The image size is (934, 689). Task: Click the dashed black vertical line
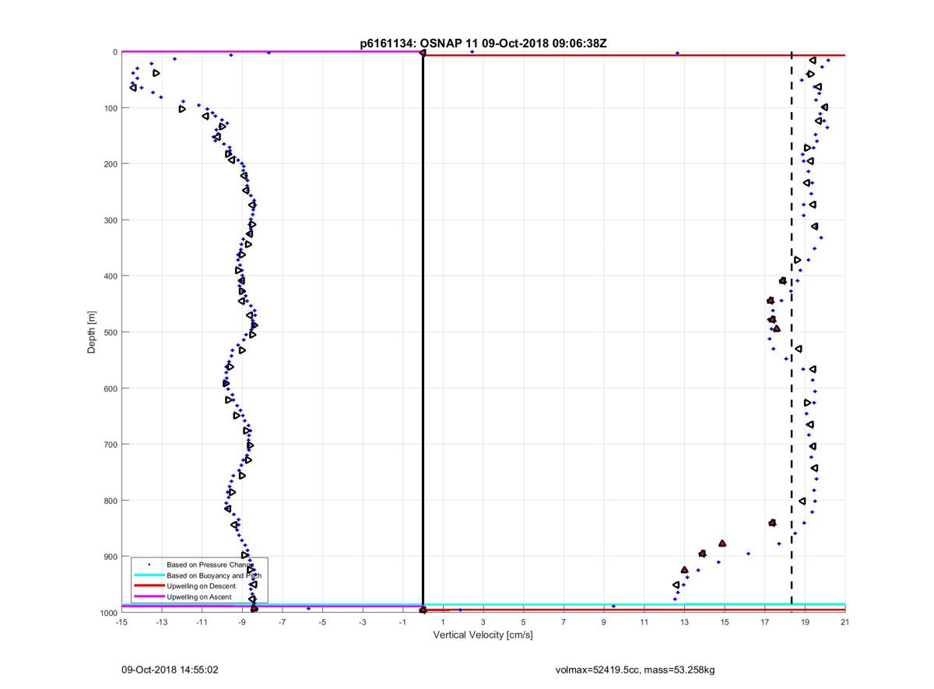[792, 327]
